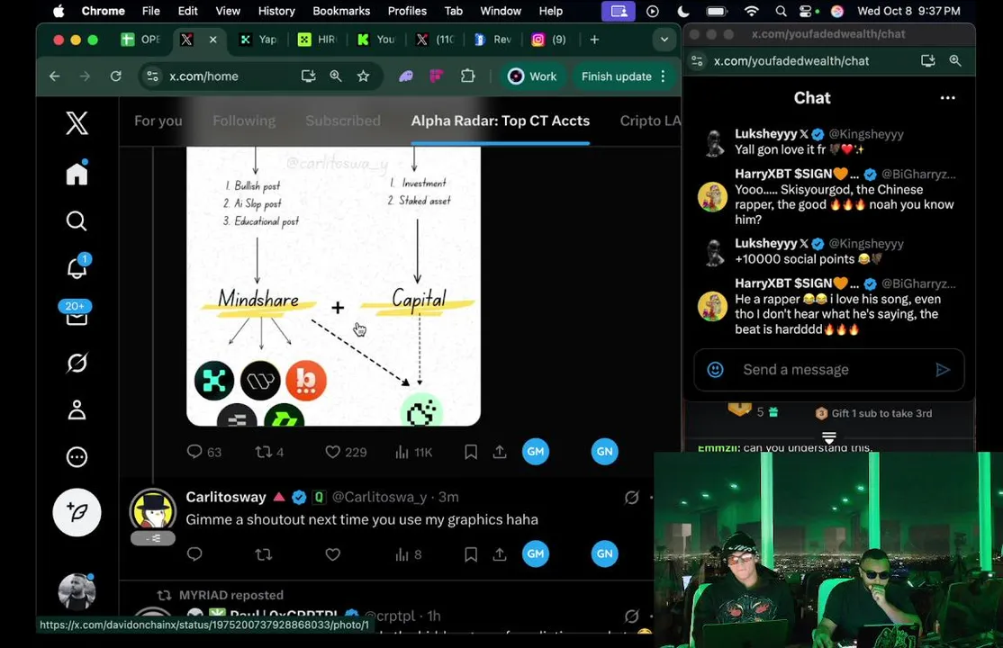This screenshot has width=1003, height=648.
Task: Open Grok icon in X sidebar
Action: 77,363
